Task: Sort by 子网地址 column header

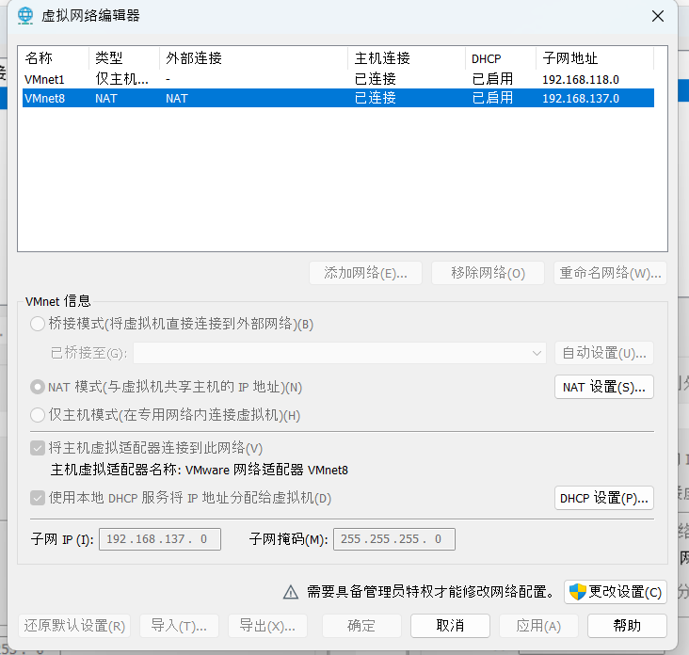Action: [x=595, y=58]
